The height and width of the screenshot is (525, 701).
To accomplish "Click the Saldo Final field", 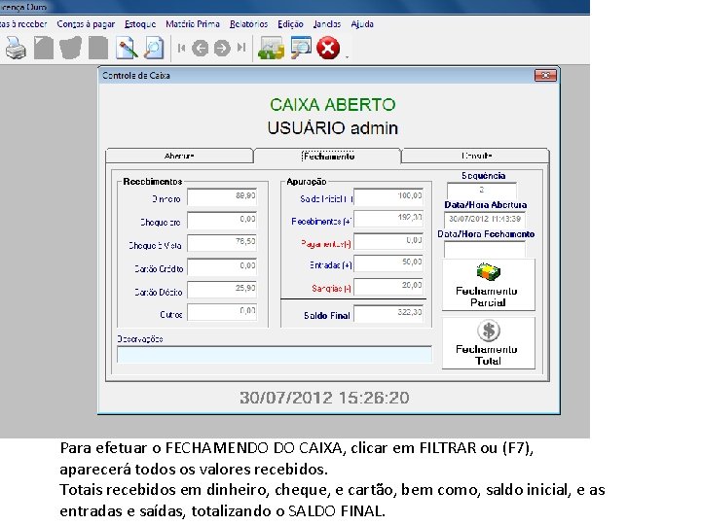I will (388, 313).
